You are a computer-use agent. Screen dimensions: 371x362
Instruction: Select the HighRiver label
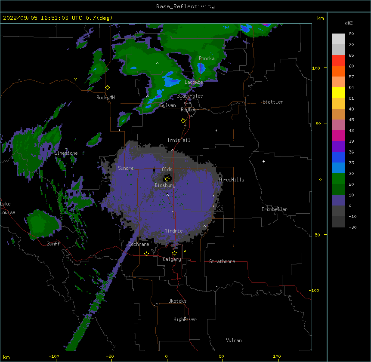click(185, 319)
